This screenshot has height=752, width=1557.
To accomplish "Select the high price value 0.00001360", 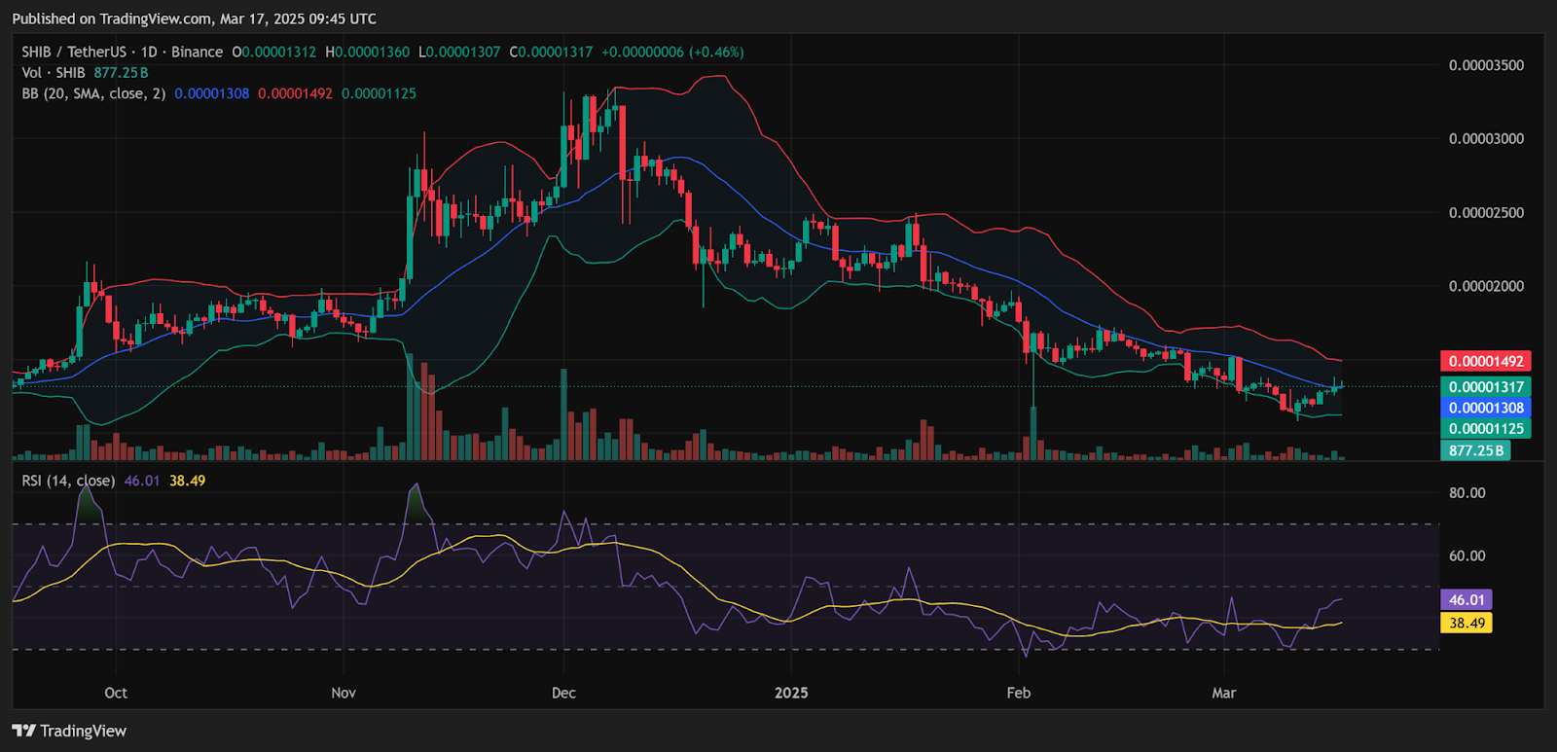I will coord(372,52).
